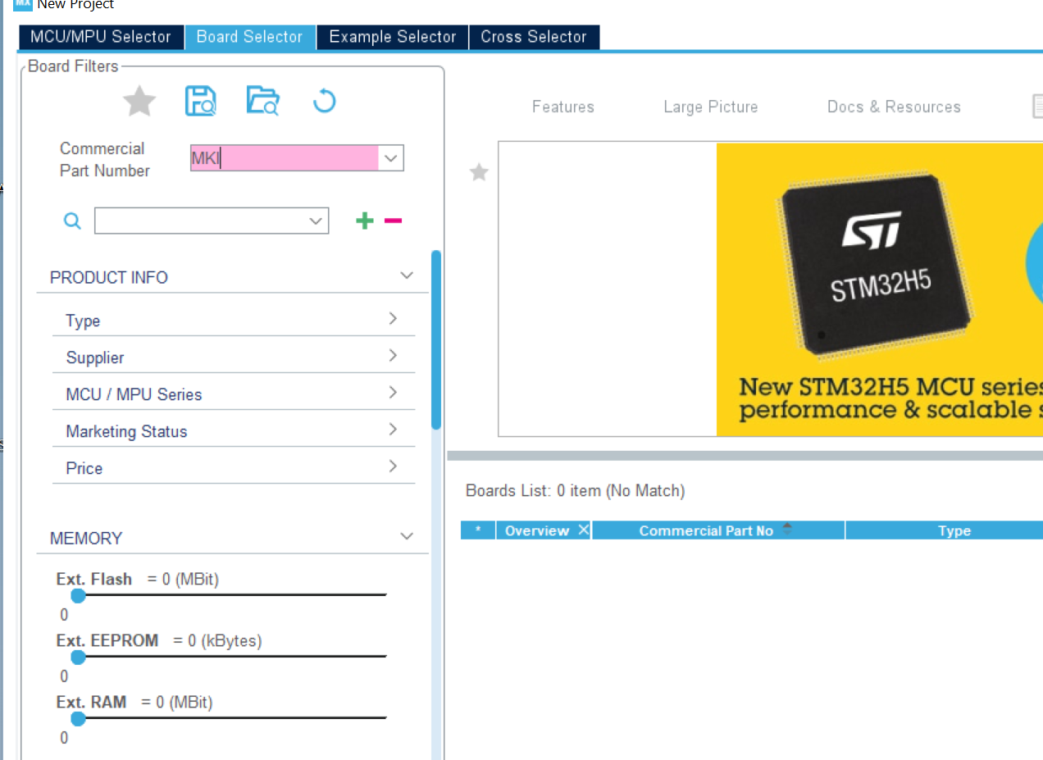Click the favorites star in Board Filters
1043x760 pixels.
tap(139, 101)
